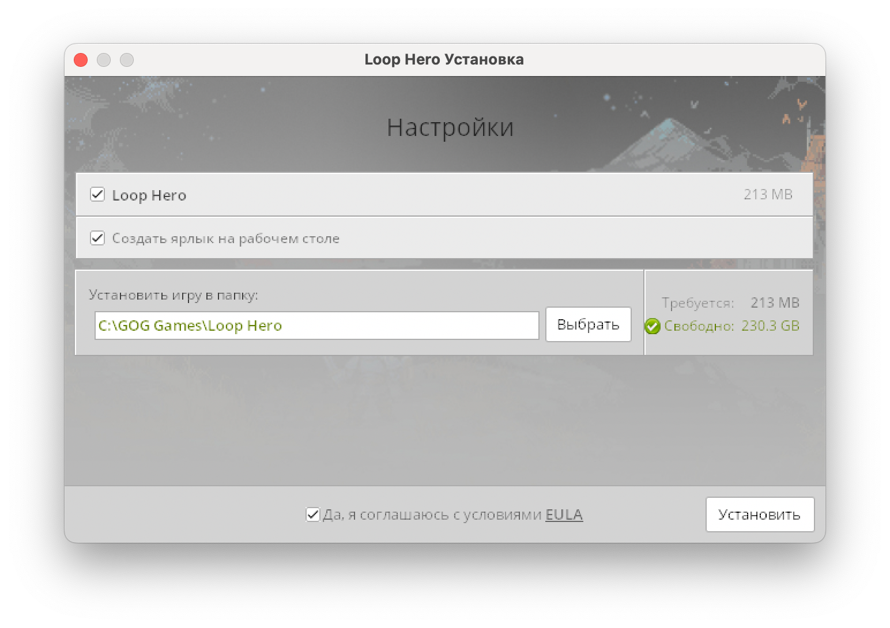Click the Выбрать folder button
The width and height of the screenshot is (890, 628).
(589, 324)
